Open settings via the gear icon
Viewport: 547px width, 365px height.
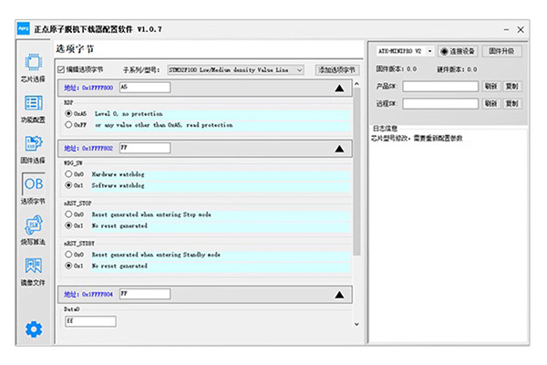click(33, 329)
